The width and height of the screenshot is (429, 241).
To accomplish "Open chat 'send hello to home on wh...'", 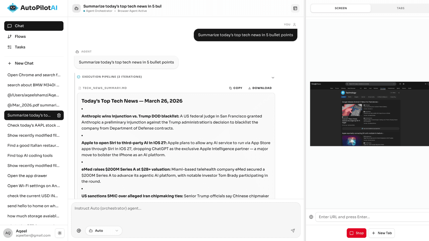I will click(x=34, y=206).
